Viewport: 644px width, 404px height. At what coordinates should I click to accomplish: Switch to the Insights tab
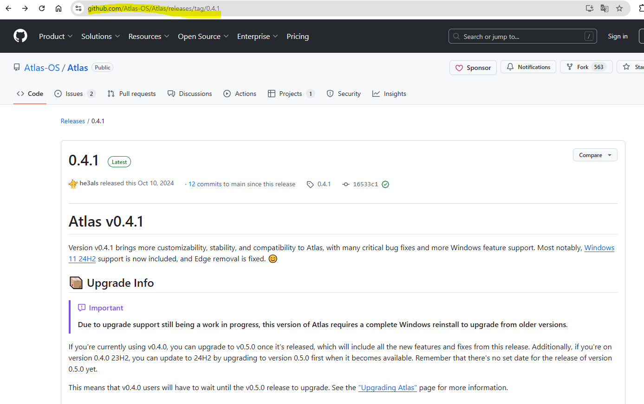(x=389, y=94)
